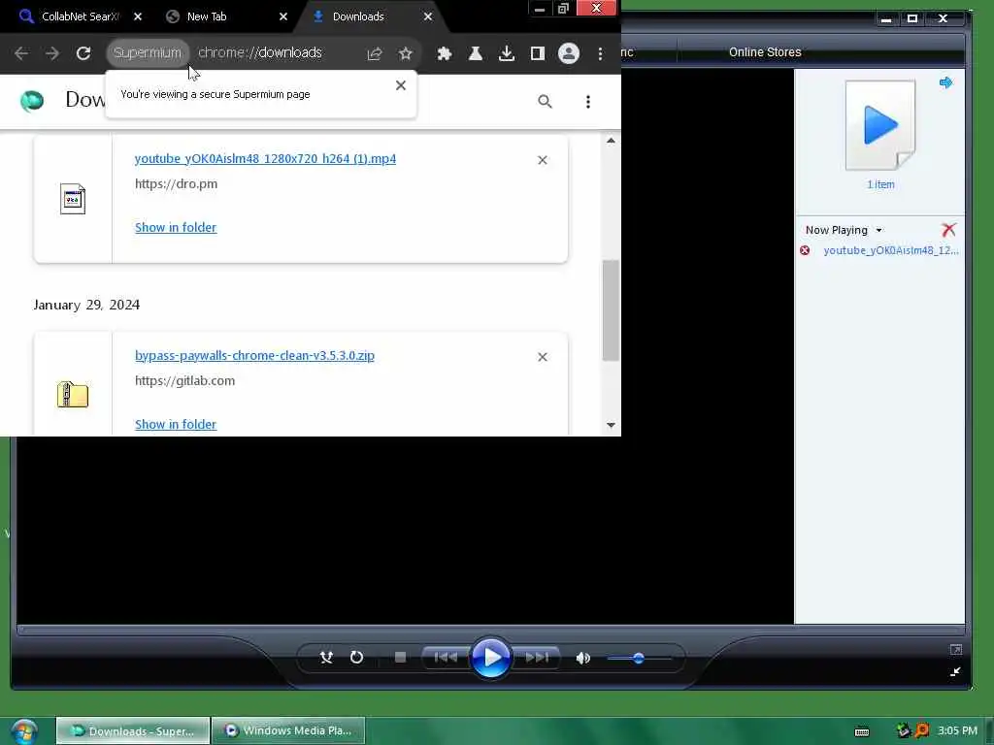Click the blue arrow in playlist pane
This screenshot has width=994, height=745.
pos(945,82)
